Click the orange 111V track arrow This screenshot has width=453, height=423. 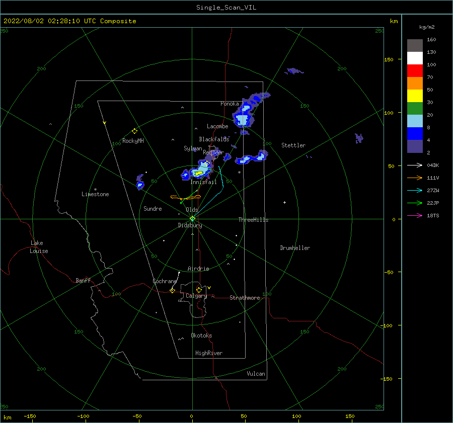click(x=415, y=178)
